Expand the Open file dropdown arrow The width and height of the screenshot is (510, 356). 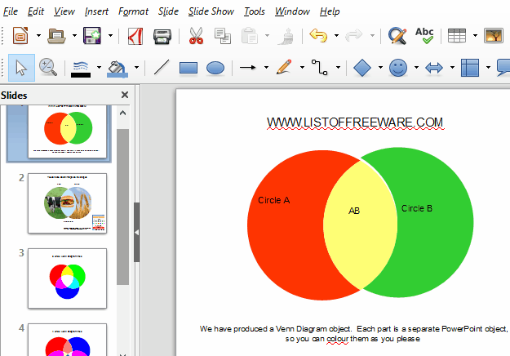(x=74, y=35)
